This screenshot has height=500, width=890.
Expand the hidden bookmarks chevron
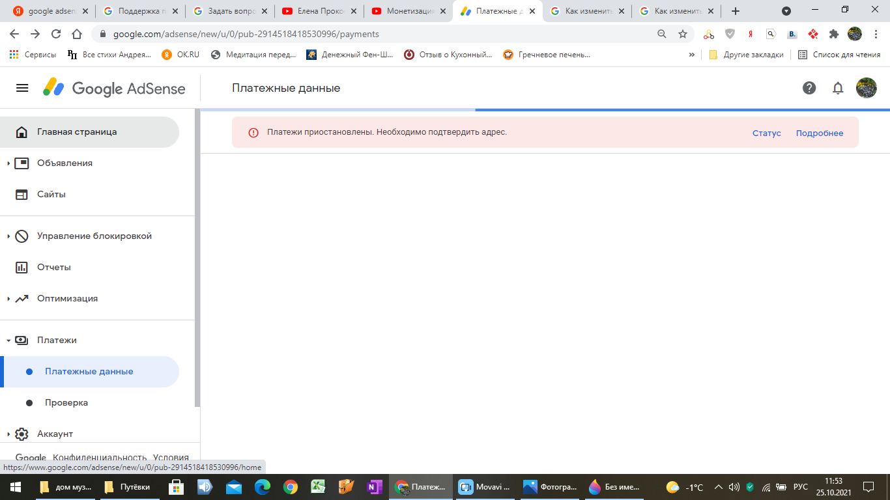(691, 55)
